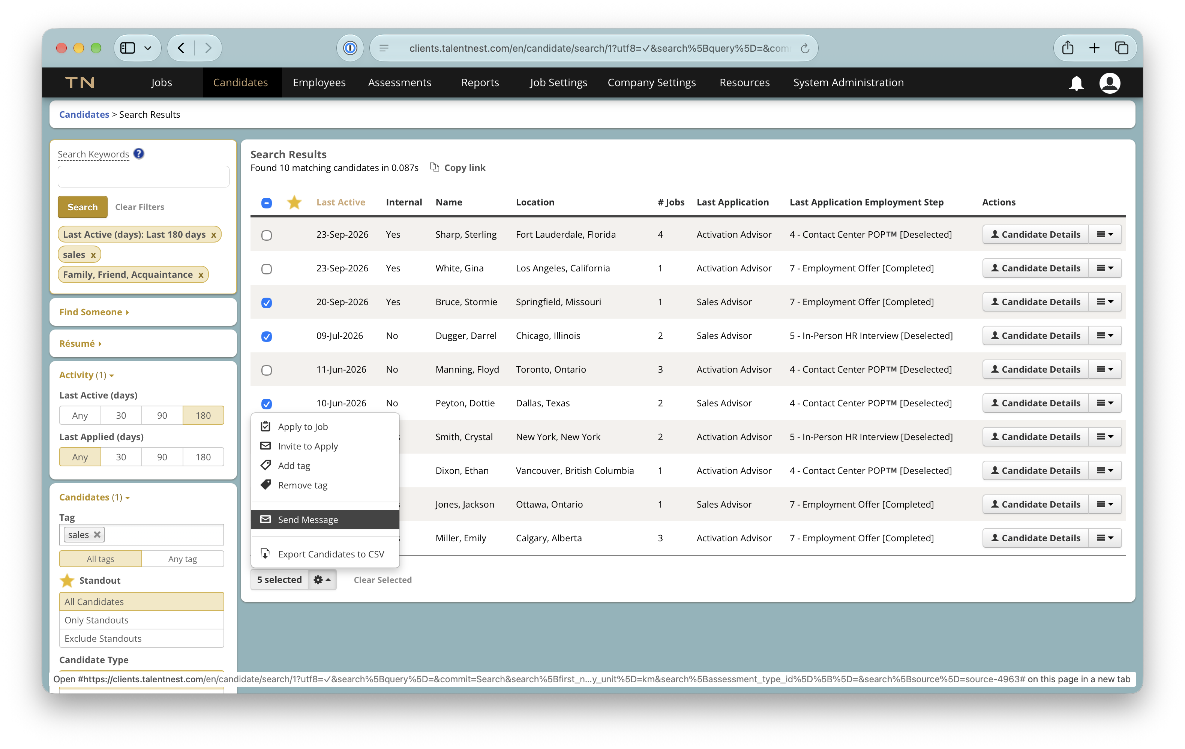Toggle the Safari sidebar icon
Viewport: 1185px width, 749px height.
128,48
